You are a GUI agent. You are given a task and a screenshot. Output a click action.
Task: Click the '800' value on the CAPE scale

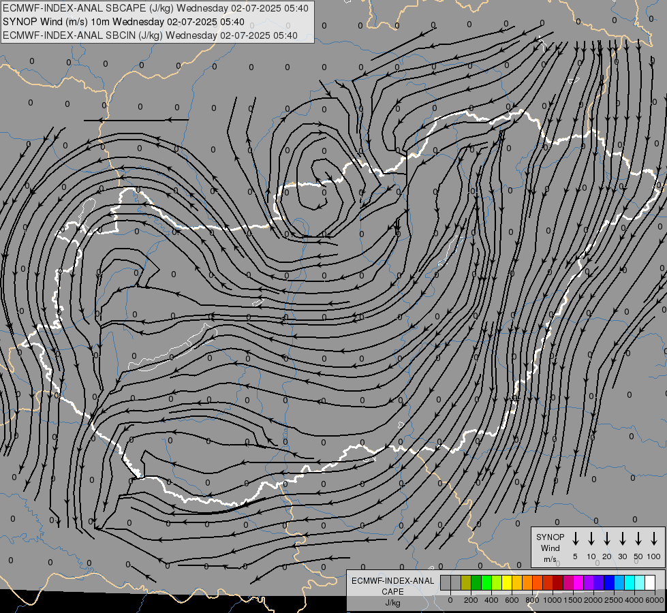[532, 600]
